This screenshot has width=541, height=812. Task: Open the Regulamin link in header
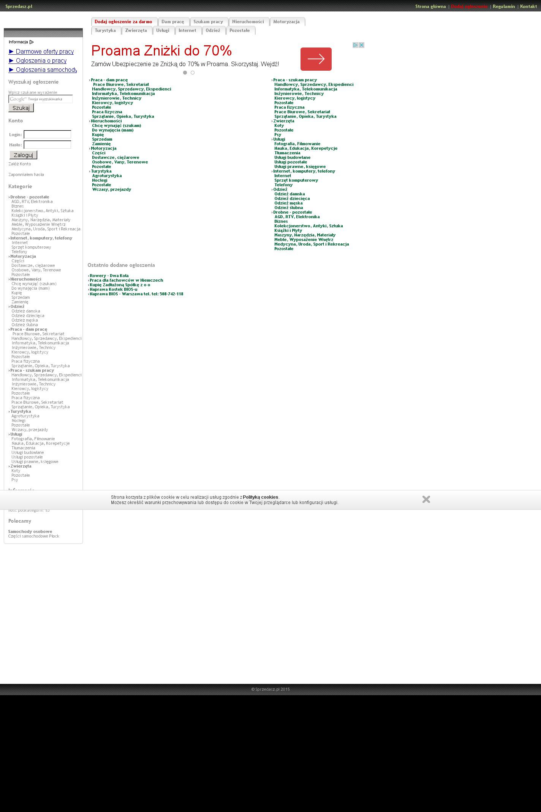[x=504, y=6]
